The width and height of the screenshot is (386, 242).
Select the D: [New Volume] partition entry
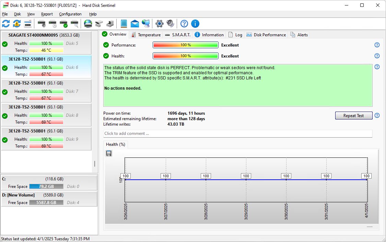pyautogui.click(x=49, y=199)
